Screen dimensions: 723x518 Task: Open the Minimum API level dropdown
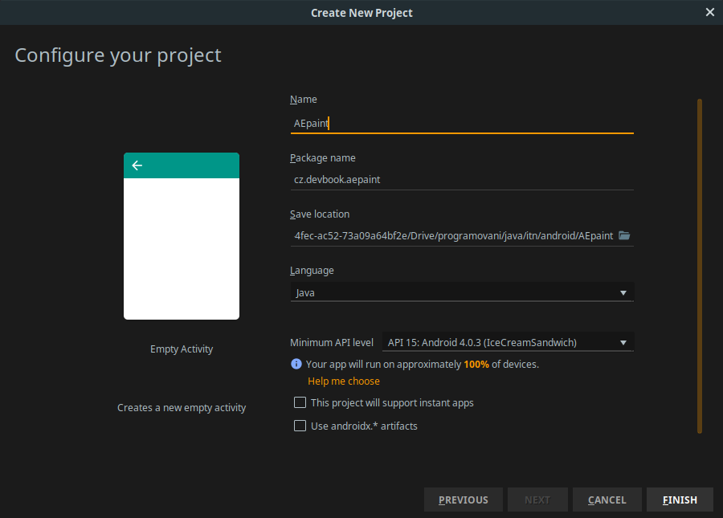tap(506, 341)
